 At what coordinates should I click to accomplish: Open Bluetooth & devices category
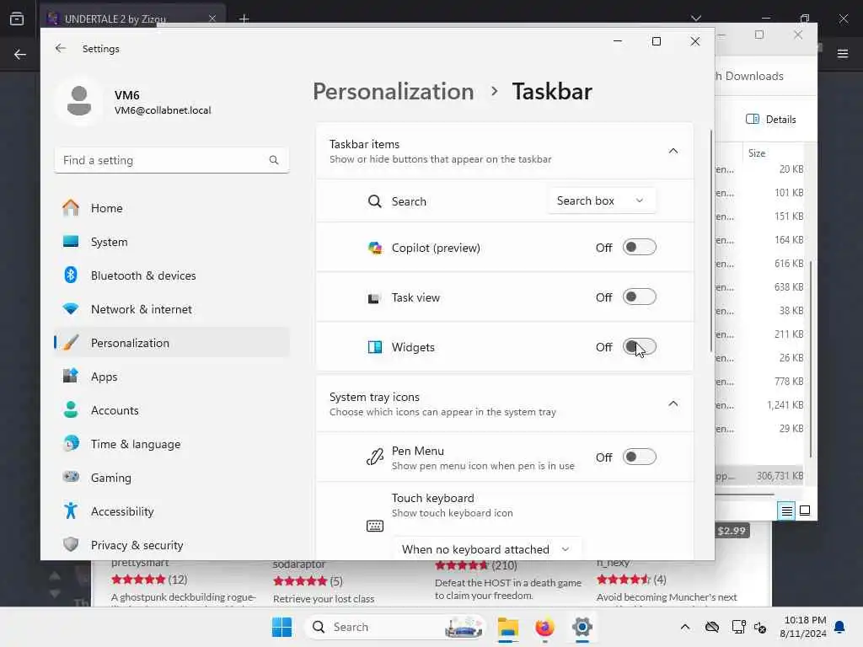click(172, 275)
